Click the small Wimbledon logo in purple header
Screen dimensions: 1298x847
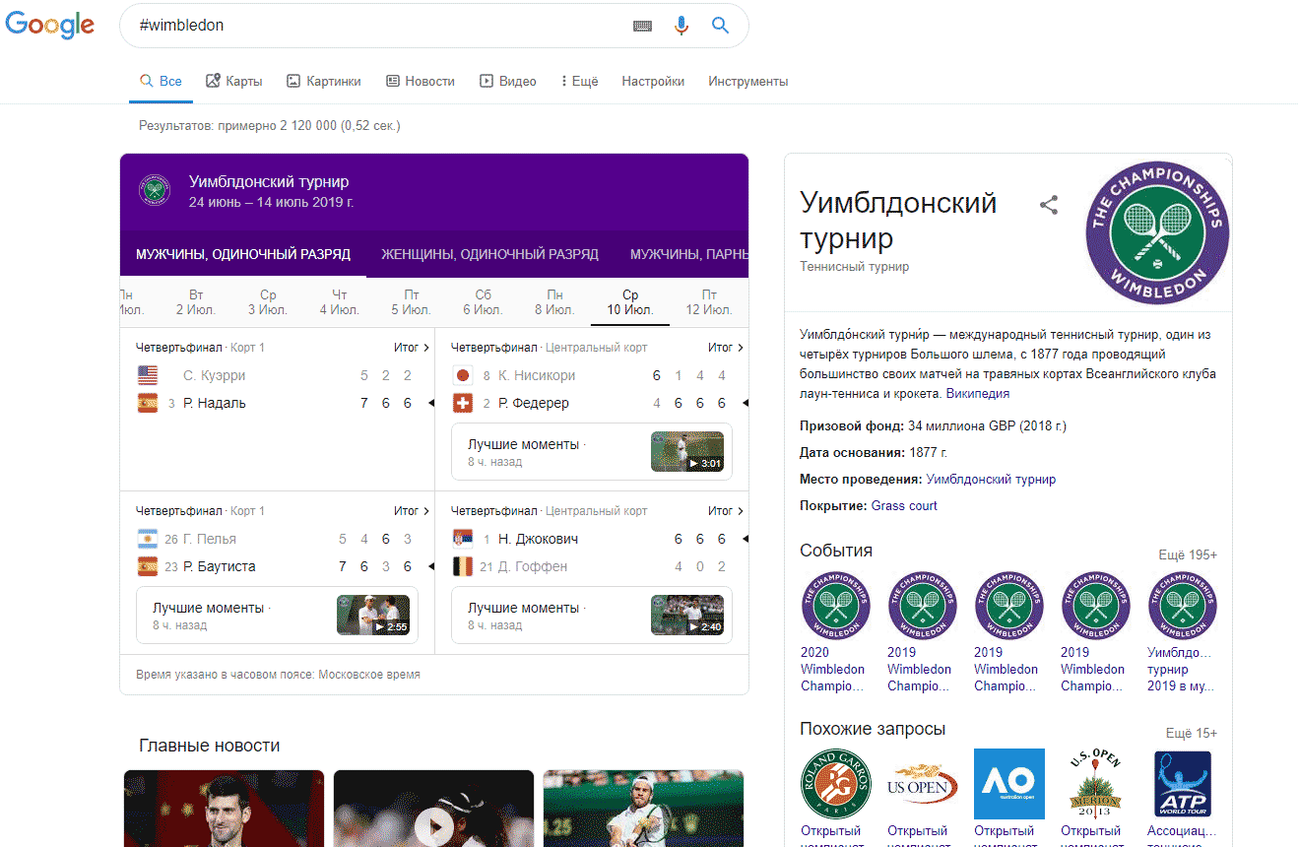click(x=155, y=190)
